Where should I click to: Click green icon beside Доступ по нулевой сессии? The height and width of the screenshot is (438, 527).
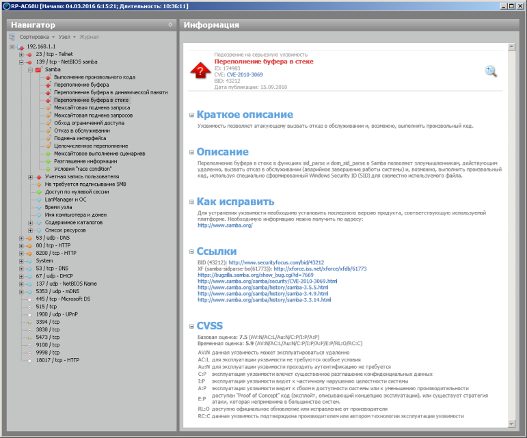click(39, 192)
